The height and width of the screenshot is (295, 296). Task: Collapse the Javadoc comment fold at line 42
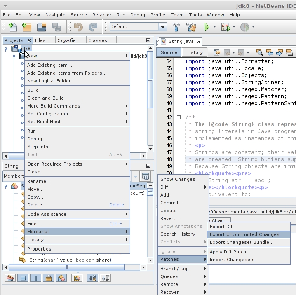(x=179, y=117)
